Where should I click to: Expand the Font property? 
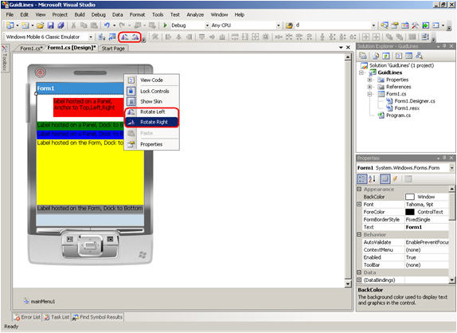[359, 205]
